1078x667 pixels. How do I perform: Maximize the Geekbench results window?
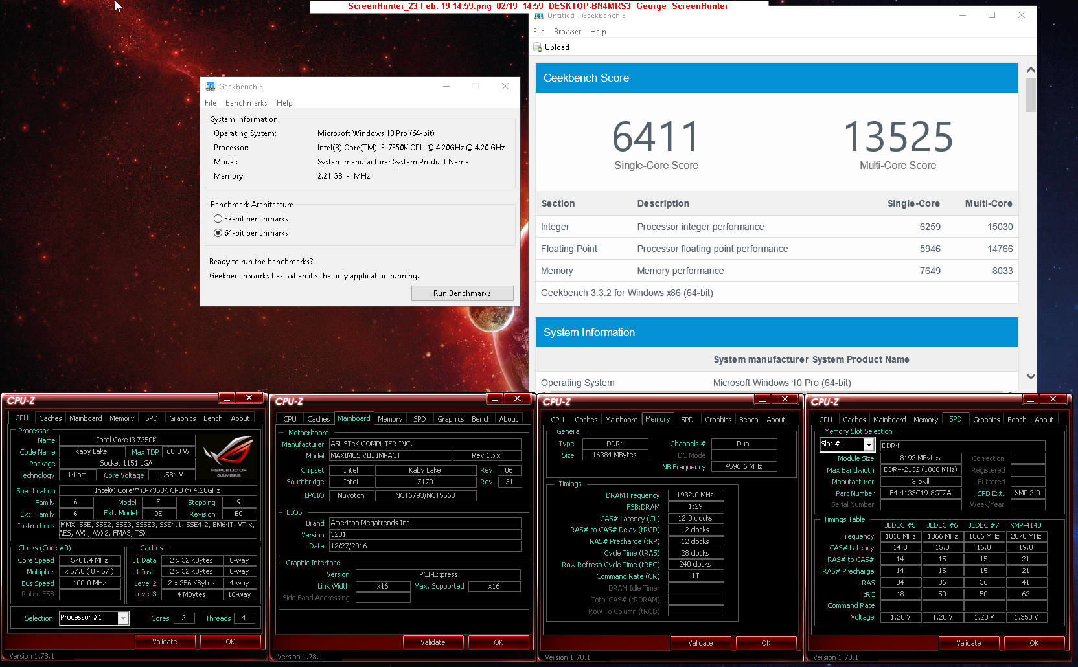point(992,15)
